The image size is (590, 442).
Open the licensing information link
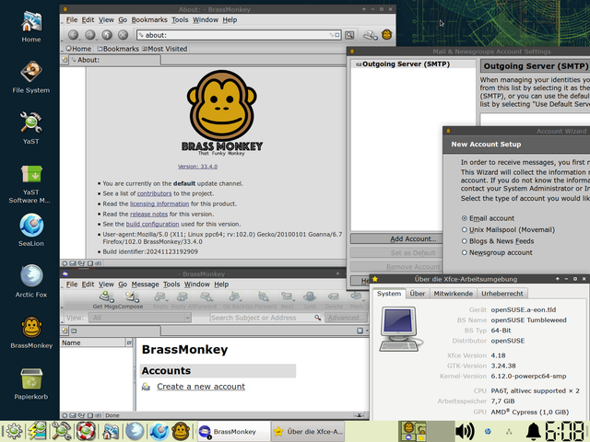point(159,204)
